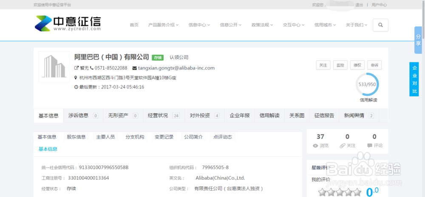Click the 维权 button

[357, 65]
